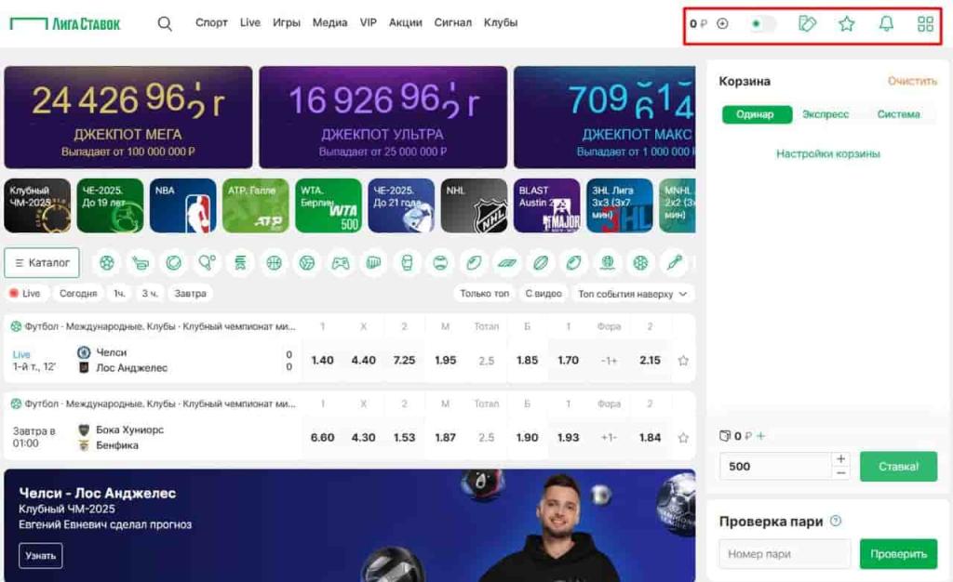
Task: Open the search magnifier icon
Action: [x=165, y=23]
